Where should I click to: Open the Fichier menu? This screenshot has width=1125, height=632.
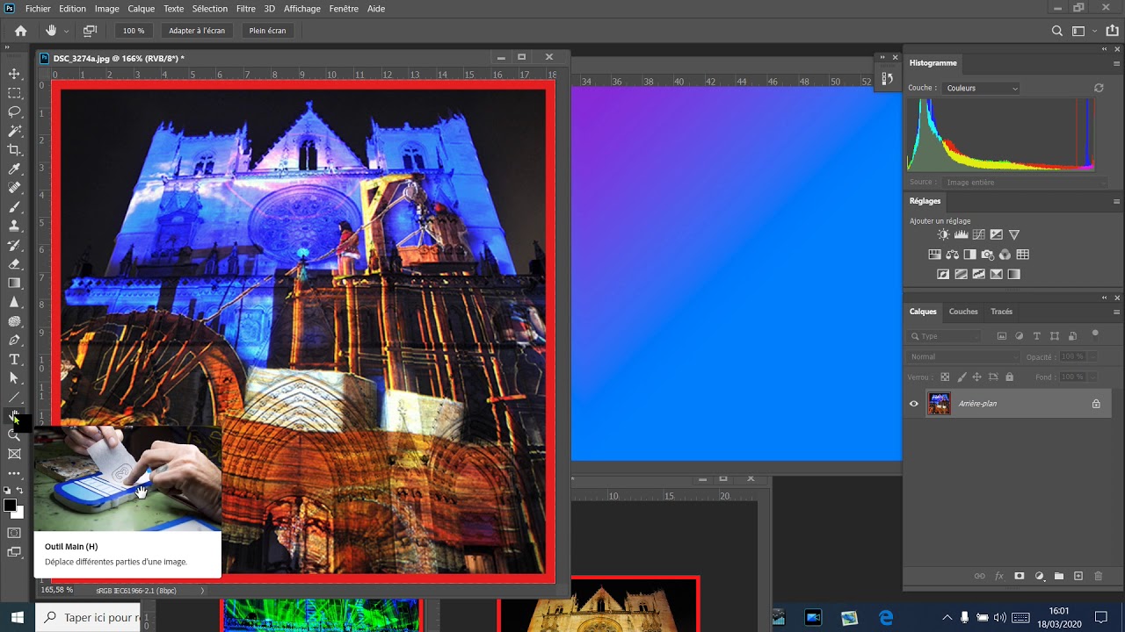click(x=38, y=9)
